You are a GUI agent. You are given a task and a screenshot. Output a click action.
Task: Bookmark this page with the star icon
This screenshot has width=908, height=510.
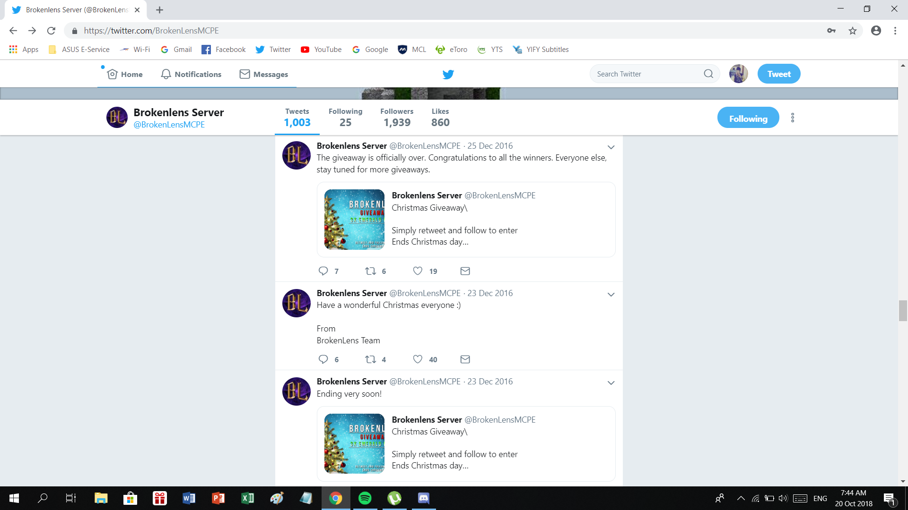pyautogui.click(x=852, y=31)
